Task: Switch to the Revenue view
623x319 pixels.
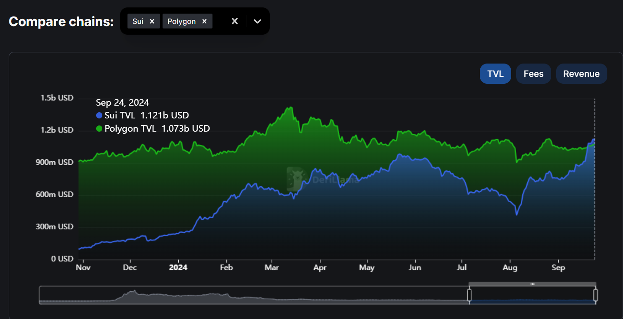Action: click(x=581, y=73)
